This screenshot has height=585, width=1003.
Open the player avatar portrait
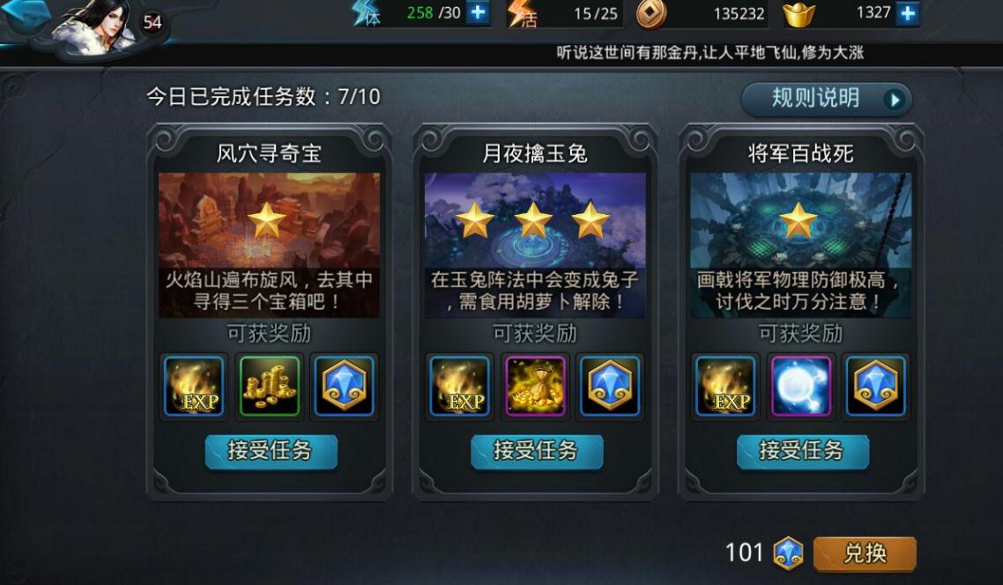coord(96,26)
